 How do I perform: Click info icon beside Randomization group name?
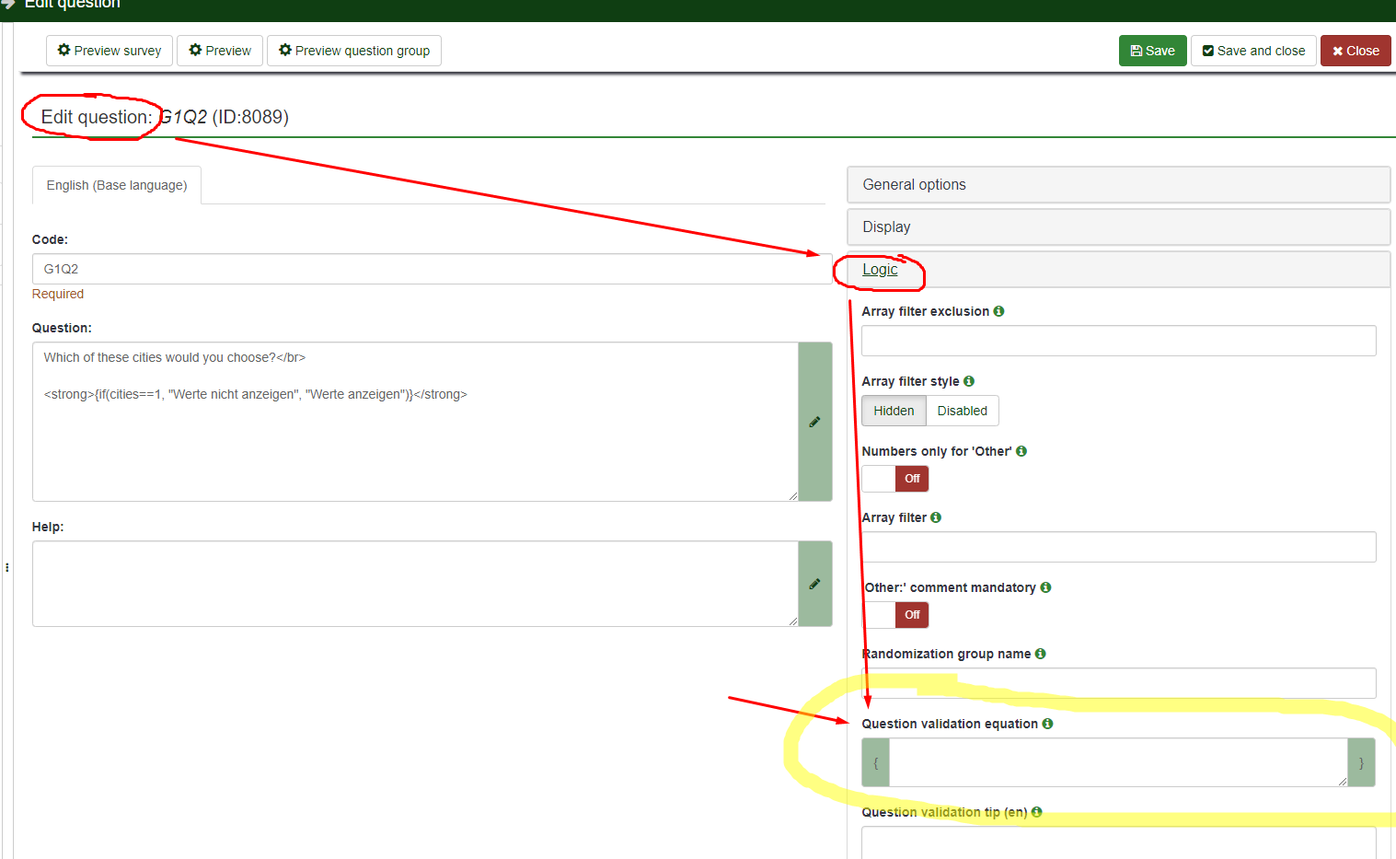click(1040, 654)
